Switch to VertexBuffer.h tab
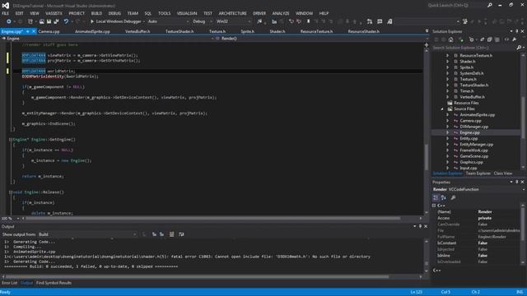Image resolution: width=527 pixels, height=296 pixels. [x=138, y=31]
